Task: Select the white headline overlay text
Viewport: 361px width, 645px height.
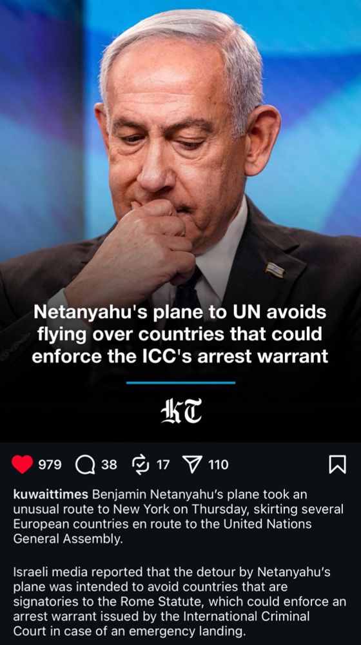Action: click(x=180, y=334)
